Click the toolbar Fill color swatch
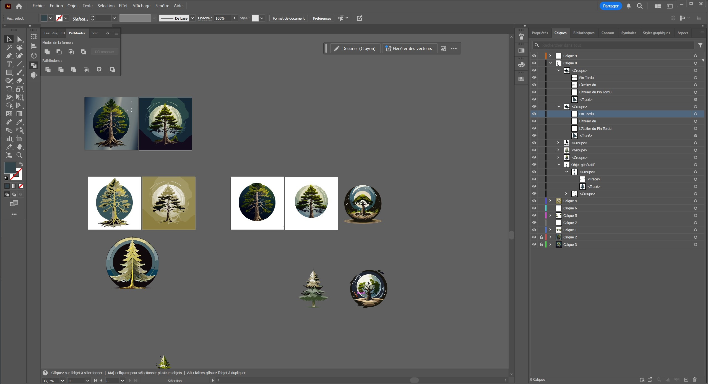 click(10, 168)
